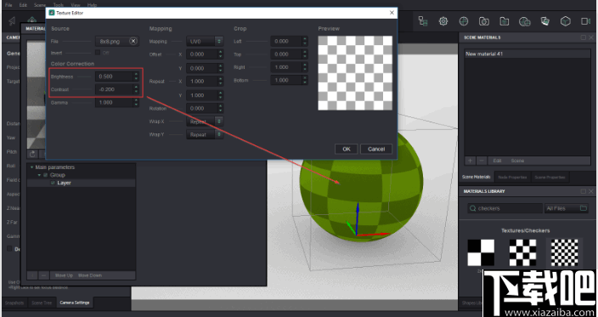Clear the 8x8.png texture file
Image resolution: width=598 pixels, height=317 pixels.
[x=133, y=41]
